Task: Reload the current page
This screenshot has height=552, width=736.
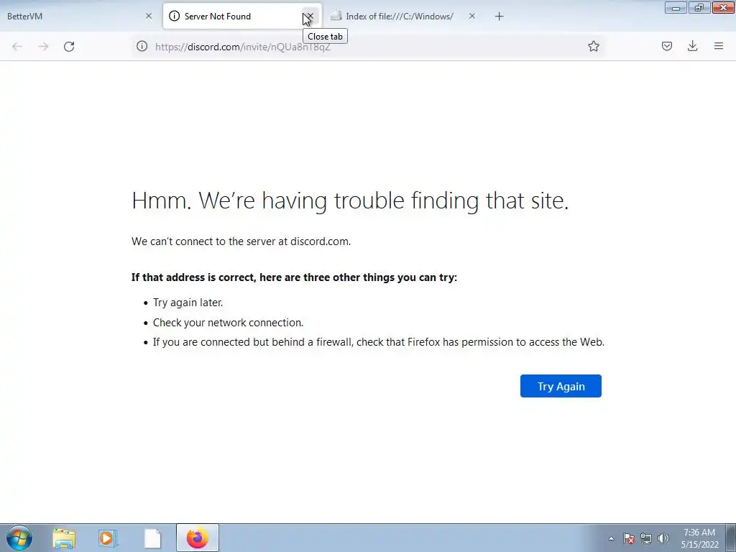Action: point(69,46)
